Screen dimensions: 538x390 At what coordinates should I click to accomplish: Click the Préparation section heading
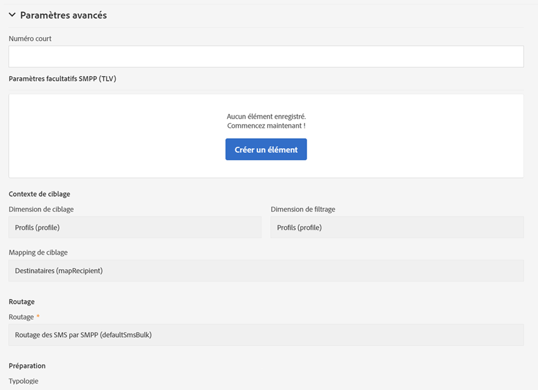point(27,366)
